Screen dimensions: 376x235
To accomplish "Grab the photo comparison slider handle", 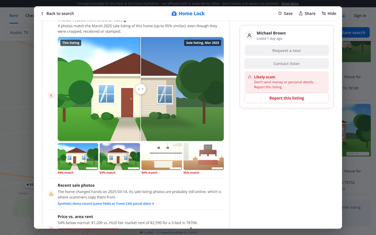I will pyautogui.click(x=141, y=89).
